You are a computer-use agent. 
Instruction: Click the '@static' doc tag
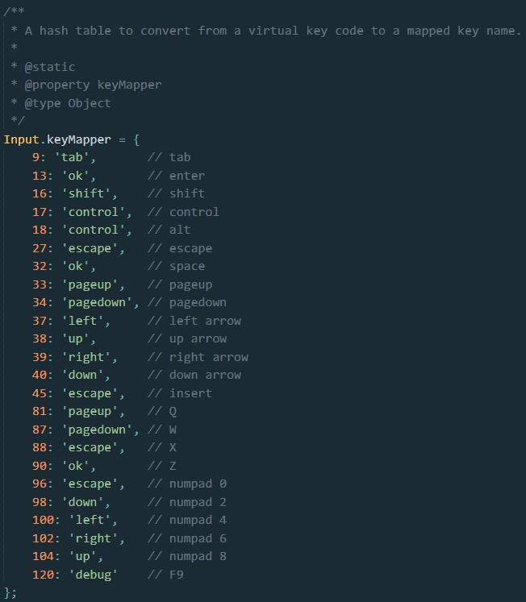[x=50, y=67]
